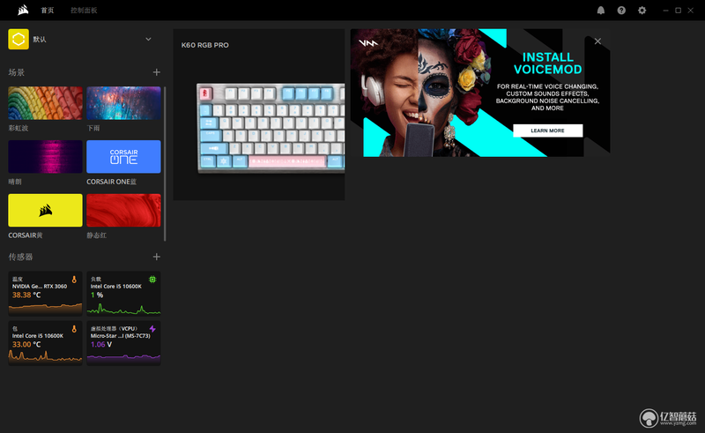This screenshot has height=433, width=705.
Task: Click the thermometer icon on the NVIDIA card
Action: [74, 280]
